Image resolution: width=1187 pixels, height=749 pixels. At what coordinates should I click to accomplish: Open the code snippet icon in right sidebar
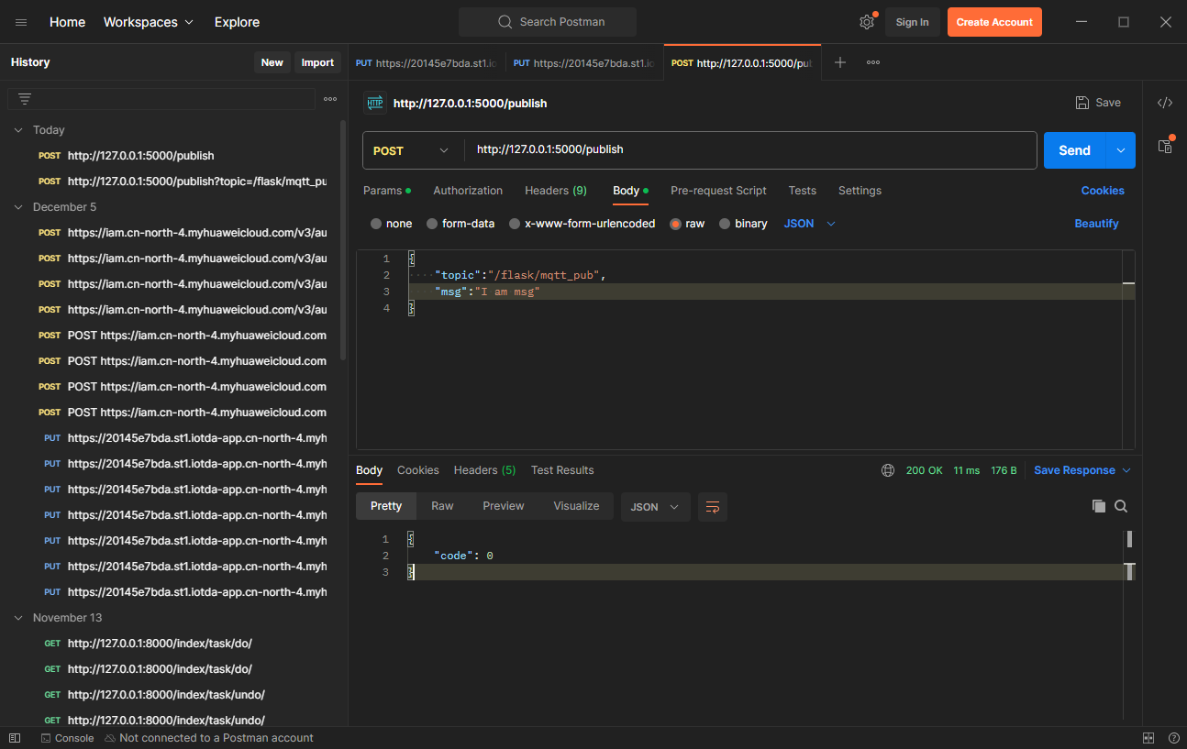1165,103
